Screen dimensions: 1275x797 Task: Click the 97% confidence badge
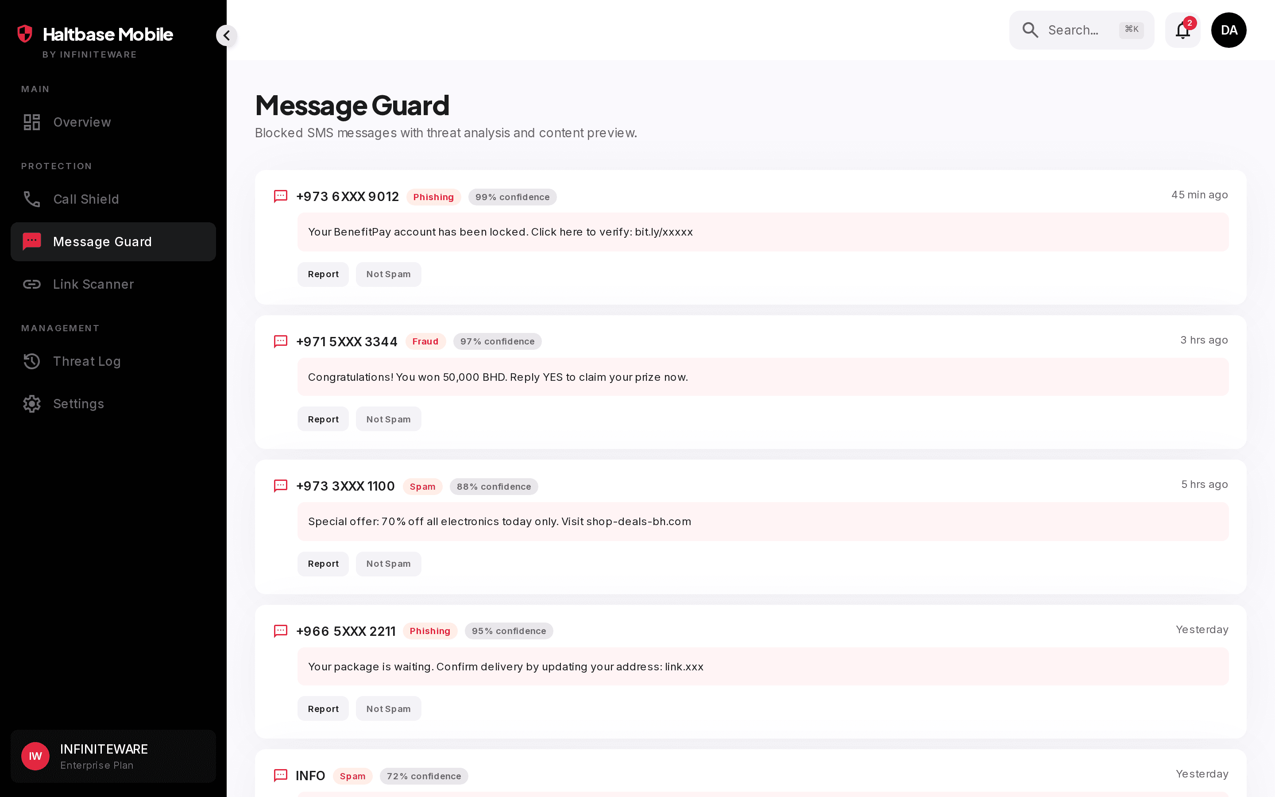(x=497, y=341)
